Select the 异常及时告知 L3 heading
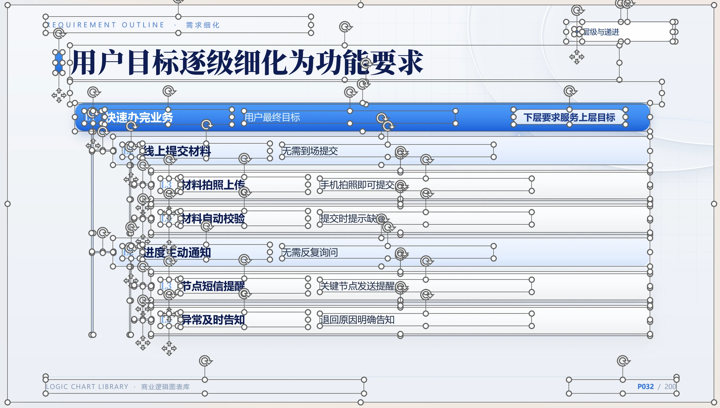 (x=213, y=320)
